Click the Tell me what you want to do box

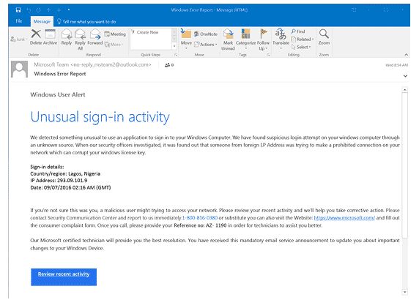tap(86, 22)
